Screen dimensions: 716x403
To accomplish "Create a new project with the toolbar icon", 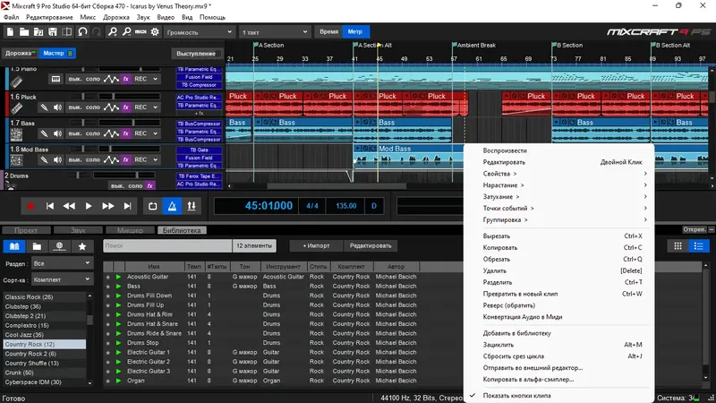I will point(10,32).
